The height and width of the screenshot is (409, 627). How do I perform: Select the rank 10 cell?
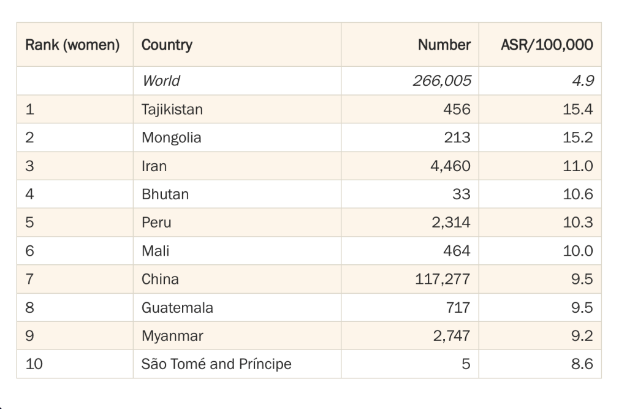tap(34, 364)
